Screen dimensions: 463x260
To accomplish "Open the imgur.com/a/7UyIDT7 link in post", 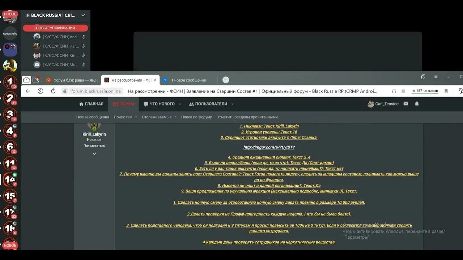I will coord(269,147).
